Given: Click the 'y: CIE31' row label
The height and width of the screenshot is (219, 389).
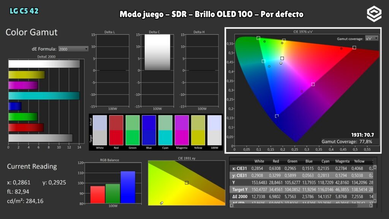Looking at the screenshot, I should pyautogui.click(x=239, y=175).
